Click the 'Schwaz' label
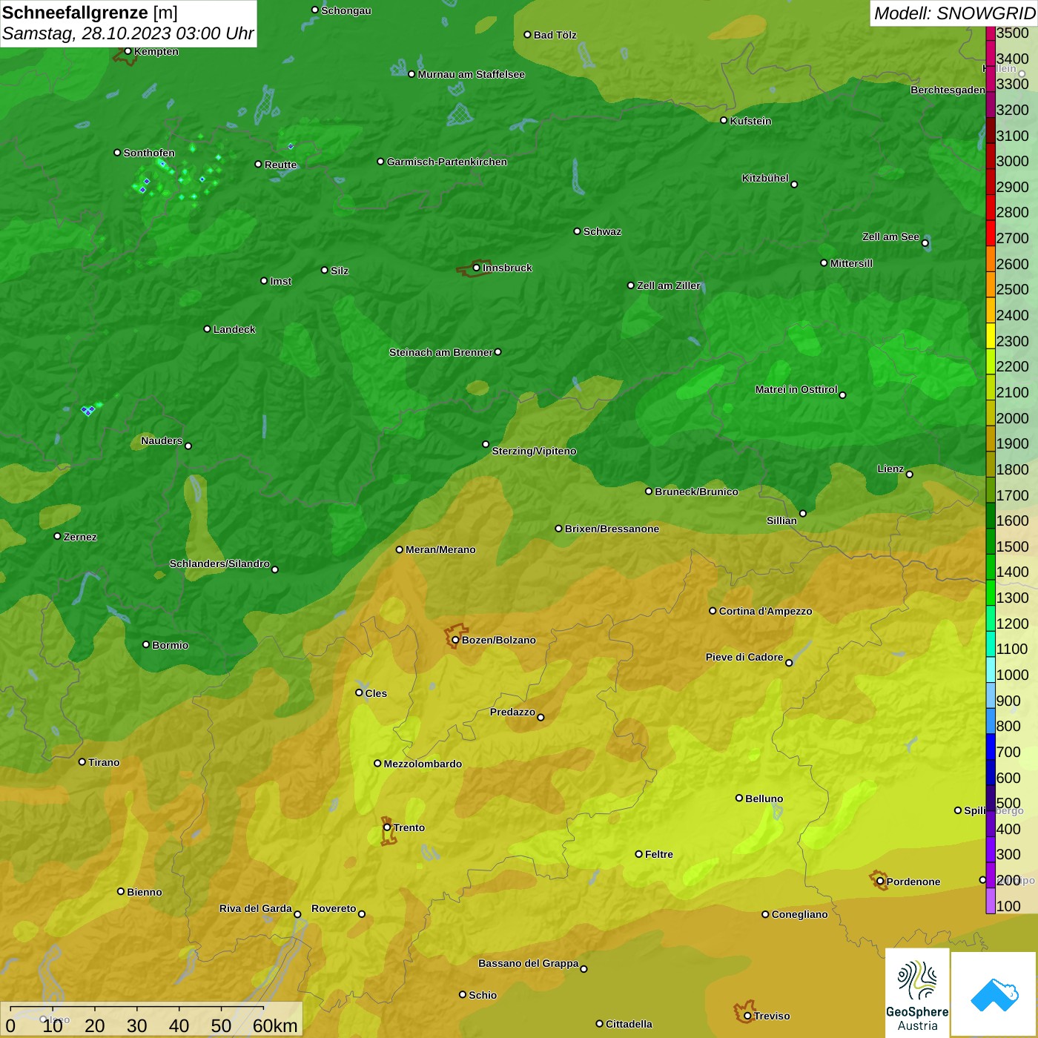 coord(602,231)
